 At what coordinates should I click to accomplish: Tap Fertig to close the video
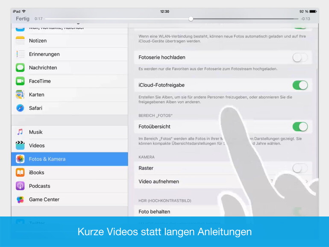[x=23, y=19]
